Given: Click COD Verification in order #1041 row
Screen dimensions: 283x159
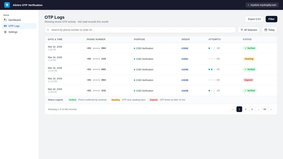Looking at the screenshot, I should (144, 59).
